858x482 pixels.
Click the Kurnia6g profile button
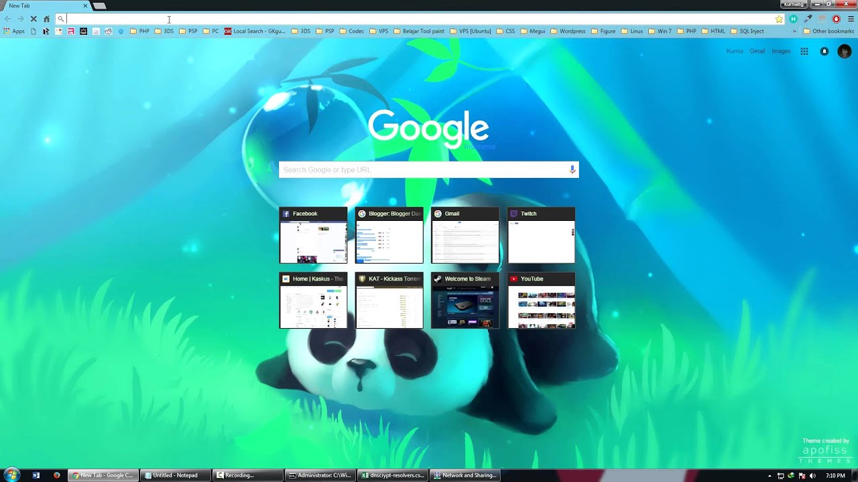(x=794, y=4)
